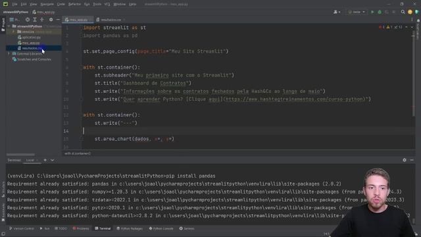Screen dimensions: 421x237
Task: Open the Navigate menu
Action: coord(47,5)
